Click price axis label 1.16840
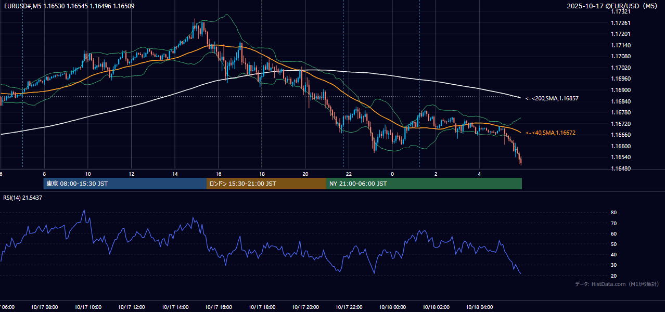 pyautogui.click(x=620, y=101)
